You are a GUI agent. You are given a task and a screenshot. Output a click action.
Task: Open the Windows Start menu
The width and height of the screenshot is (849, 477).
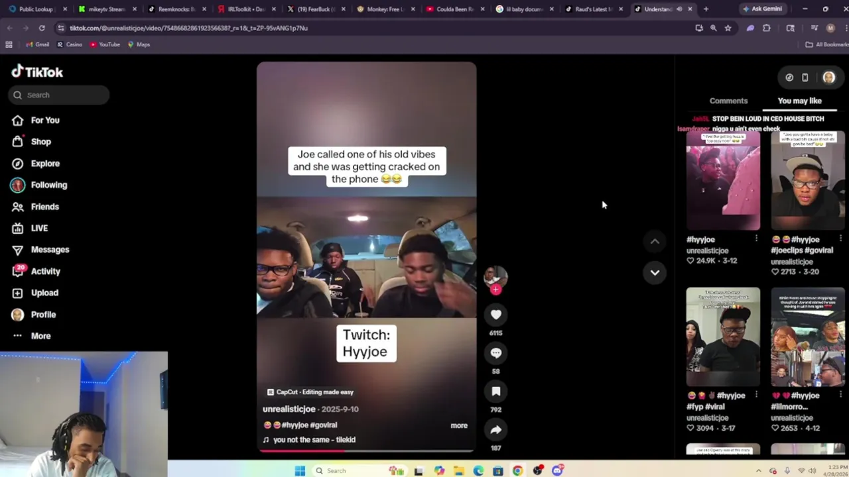click(300, 470)
